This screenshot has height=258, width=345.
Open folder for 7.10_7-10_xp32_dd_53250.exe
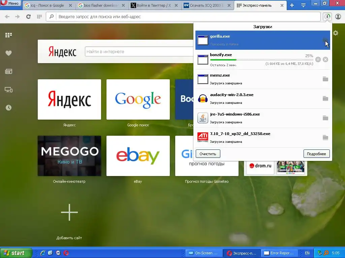tap(325, 137)
